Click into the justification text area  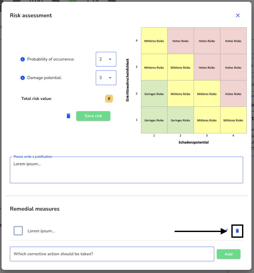[126, 170]
